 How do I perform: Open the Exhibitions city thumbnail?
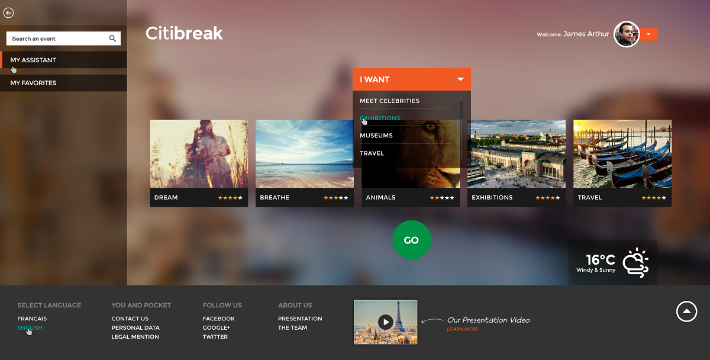click(x=517, y=154)
